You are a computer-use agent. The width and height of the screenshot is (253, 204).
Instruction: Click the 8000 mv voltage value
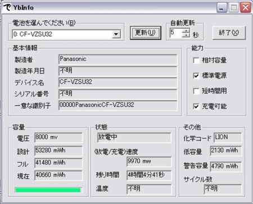click(x=58, y=138)
